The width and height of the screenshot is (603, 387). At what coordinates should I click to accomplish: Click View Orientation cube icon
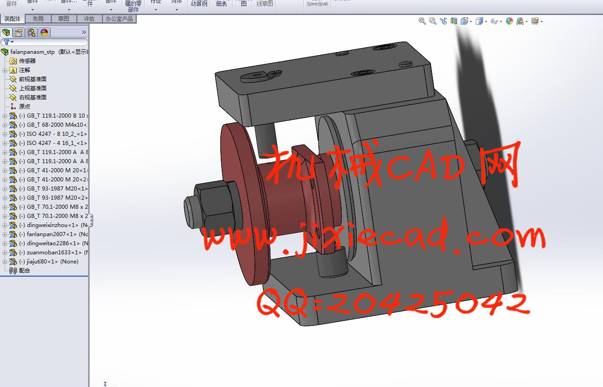click(x=464, y=21)
